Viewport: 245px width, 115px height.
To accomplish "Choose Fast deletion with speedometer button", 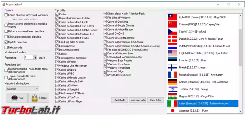I will tap(17, 98).
